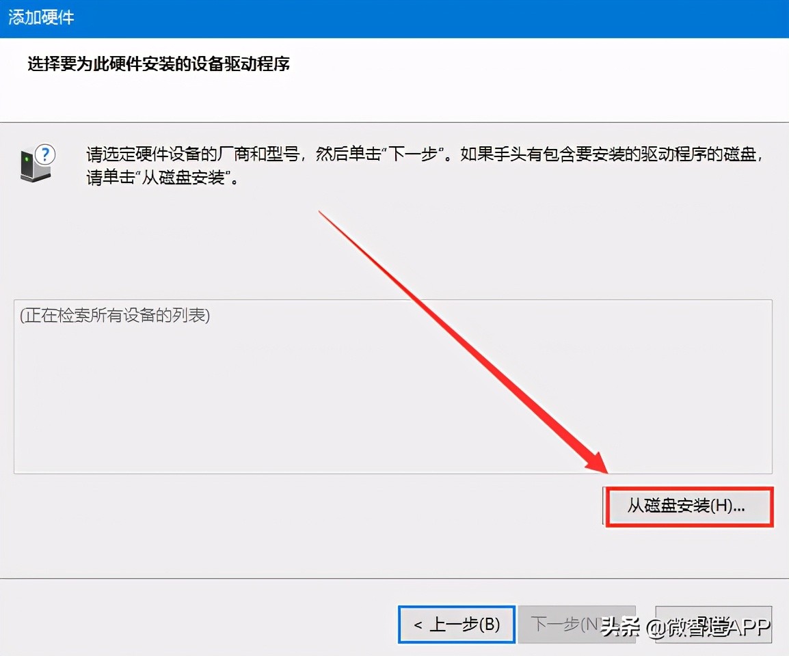Image resolution: width=789 pixels, height=656 pixels.
Task: Click the 头条 watermark logo
Action: coord(620,626)
